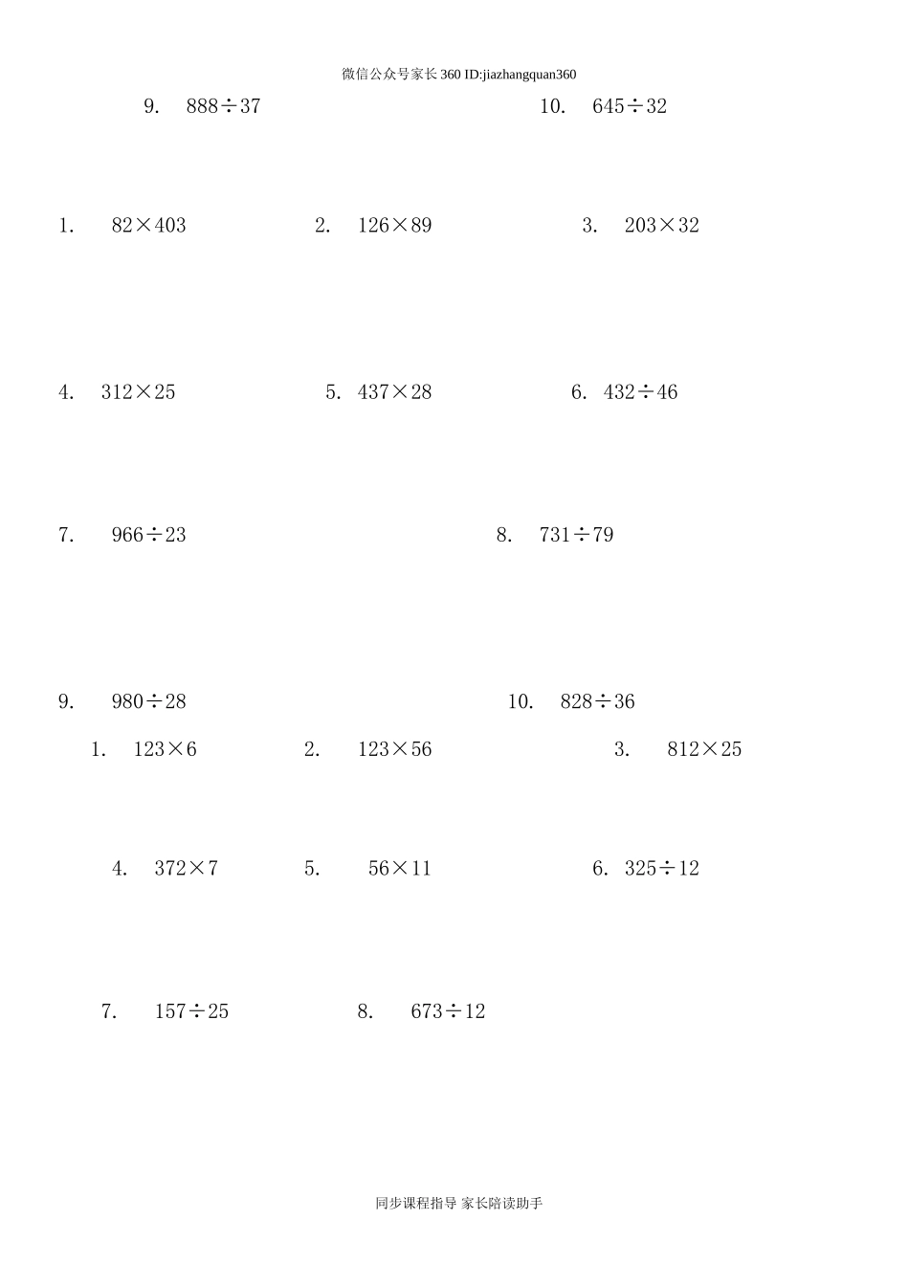
Task: Select the expression 645÷32
Action: tap(630, 106)
